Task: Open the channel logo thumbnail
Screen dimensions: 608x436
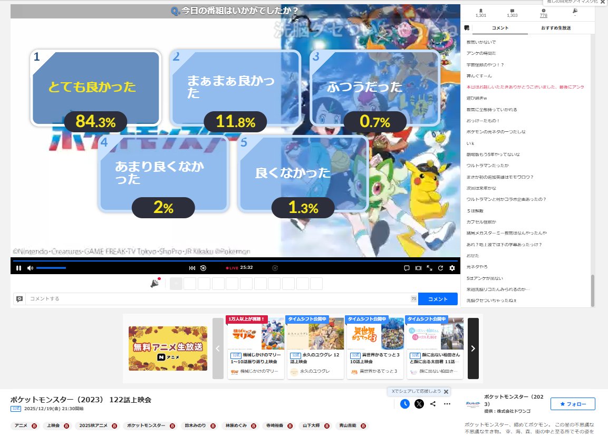Action: [472, 404]
